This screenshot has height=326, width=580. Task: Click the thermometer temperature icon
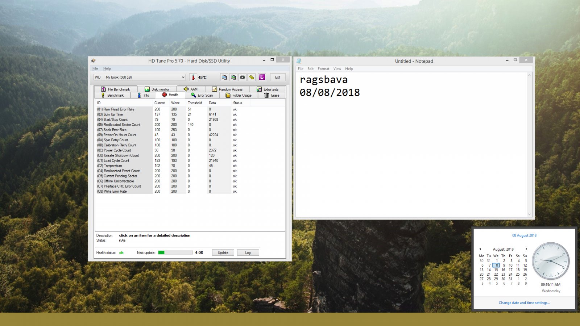coord(193,77)
